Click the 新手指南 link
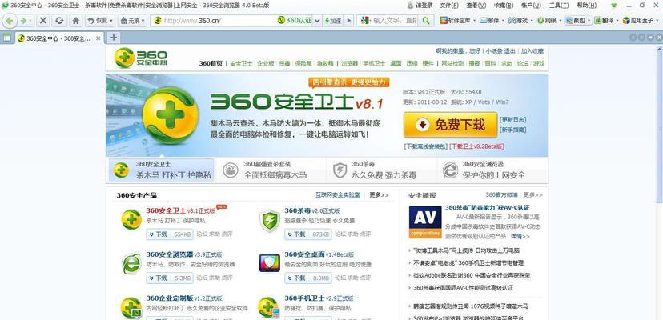 pyautogui.click(x=513, y=130)
